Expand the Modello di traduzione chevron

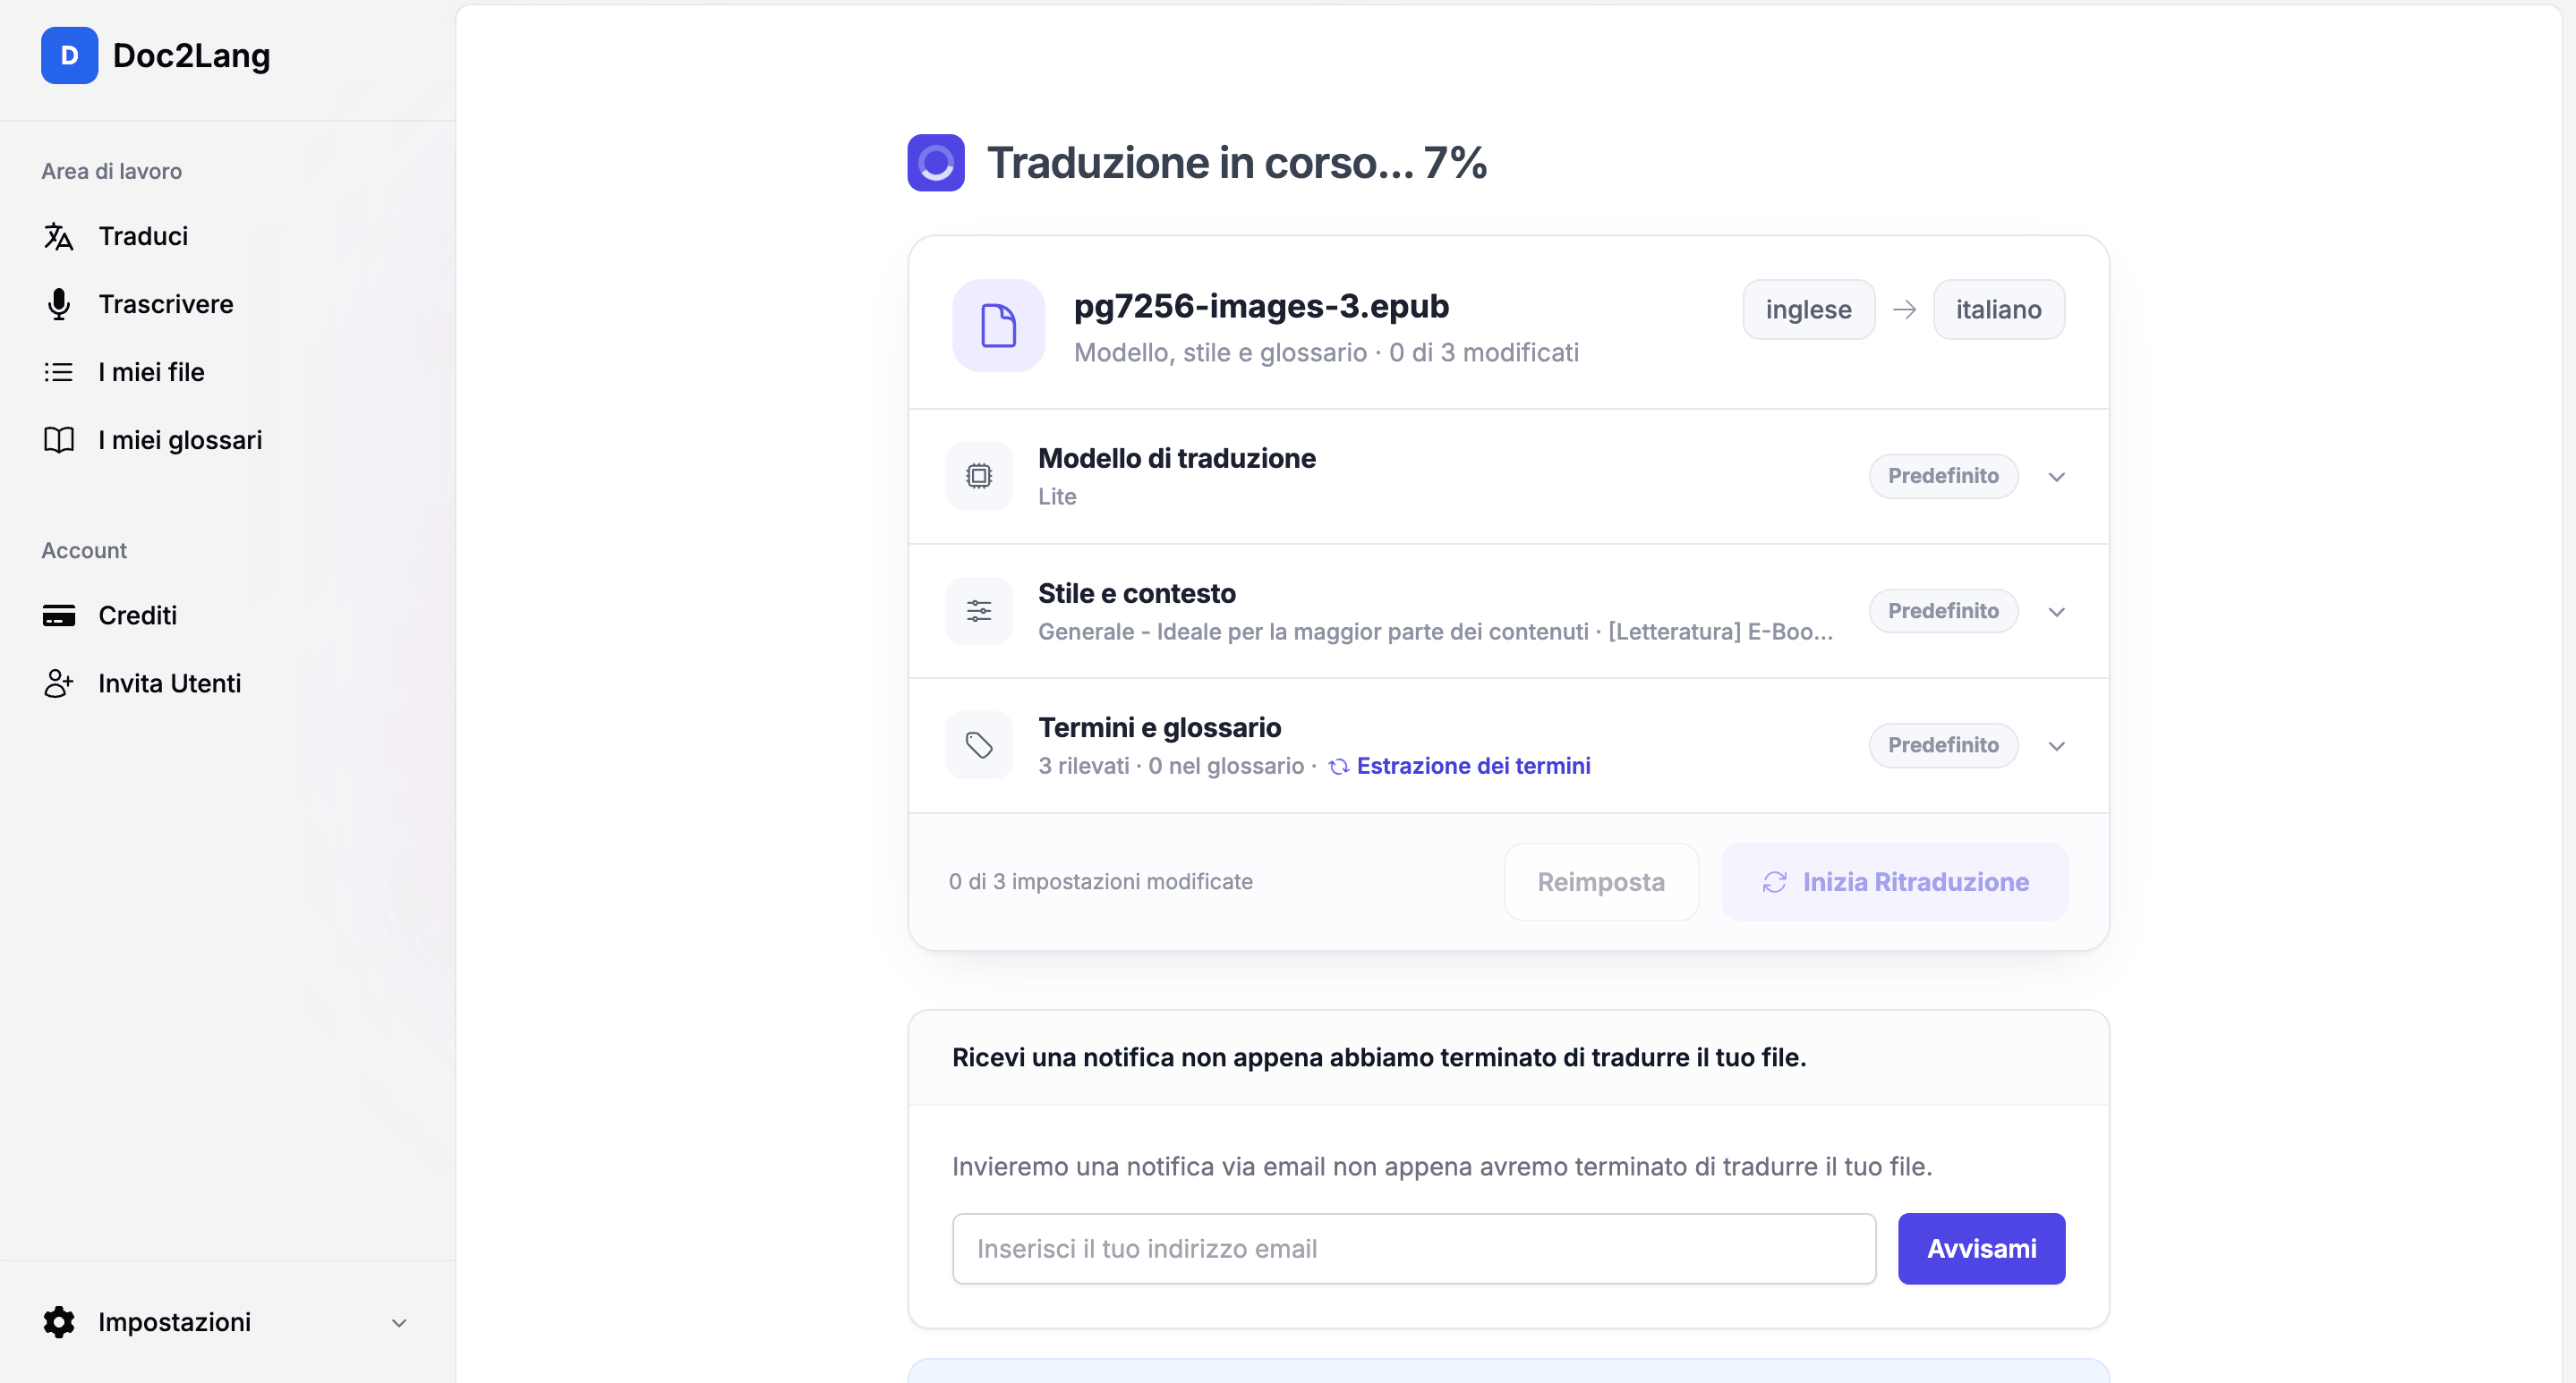tap(2056, 477)
